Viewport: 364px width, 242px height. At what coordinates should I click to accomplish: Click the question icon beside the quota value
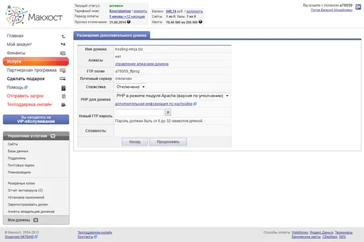pos(201,22)
